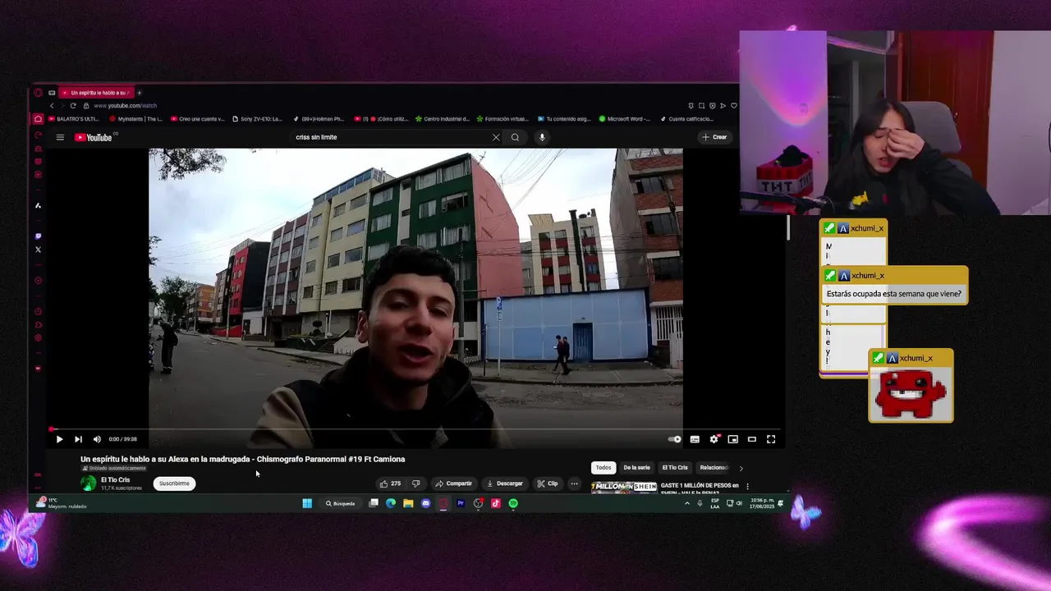Clear the search text with X
Image resolution: width=1051 pixels, height=591 pixels.
pos(496,137)
